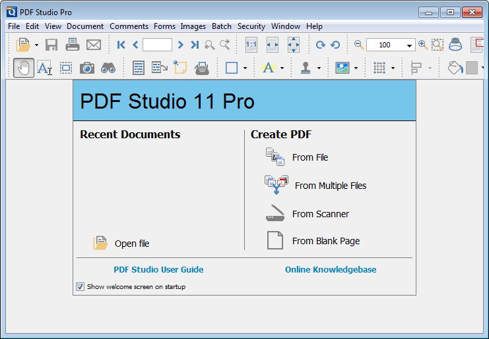489x339 pixels.
Task: Rotate the page clockwise
Action: [x=320, y=45]
